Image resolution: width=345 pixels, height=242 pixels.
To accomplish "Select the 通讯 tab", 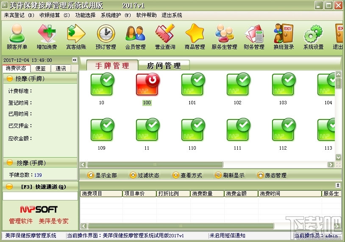I will 61,68.
